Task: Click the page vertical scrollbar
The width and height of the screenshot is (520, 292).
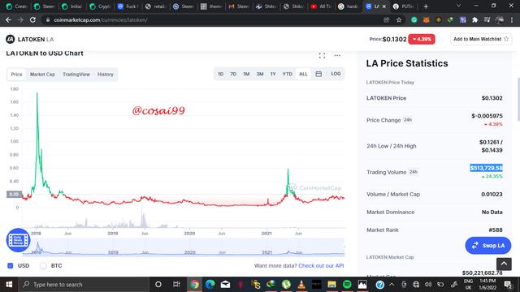Action: tap(518, 99)
